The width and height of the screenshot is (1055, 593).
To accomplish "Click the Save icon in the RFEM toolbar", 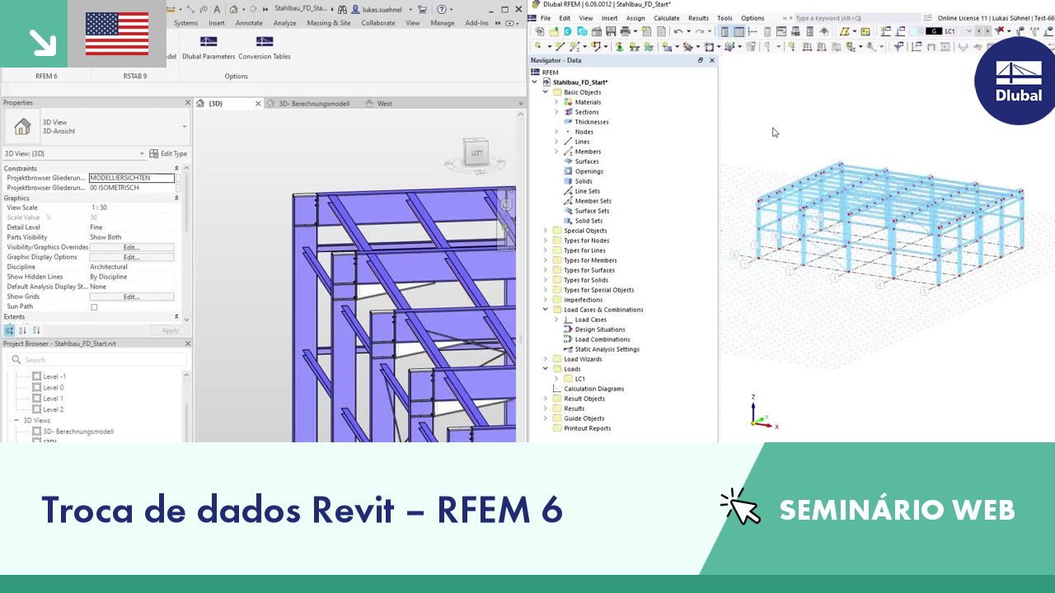I will 612,30.
